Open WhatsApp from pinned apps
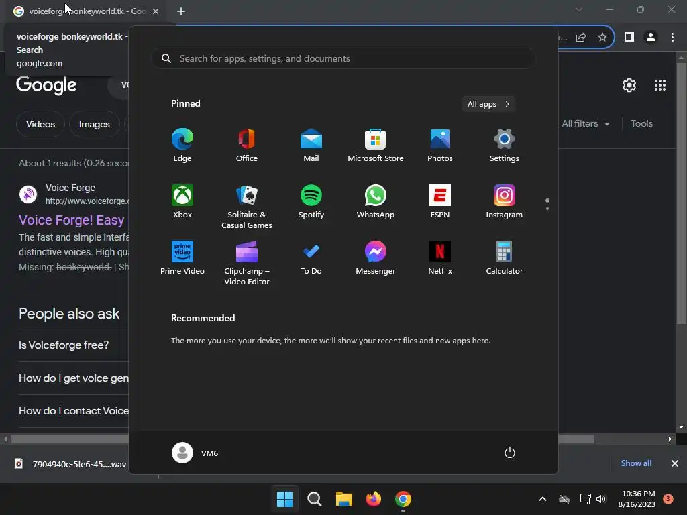The width and height of the screenshot is (687, 515). pos(376,201)
